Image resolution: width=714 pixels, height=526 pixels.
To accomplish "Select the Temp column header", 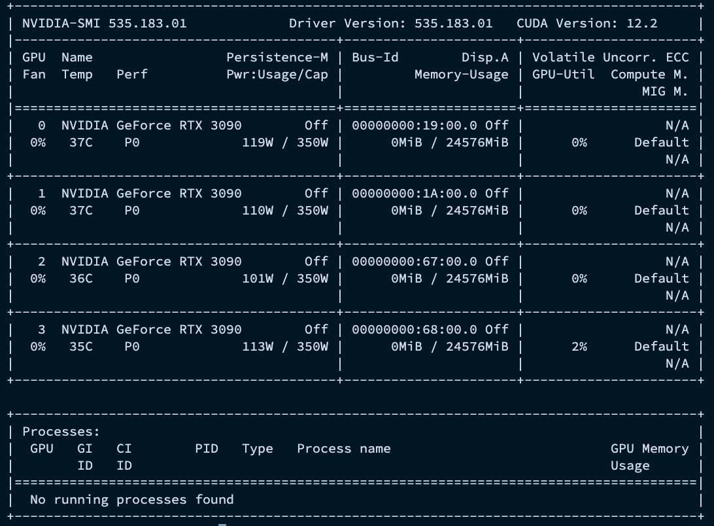I will pos(77,75).
